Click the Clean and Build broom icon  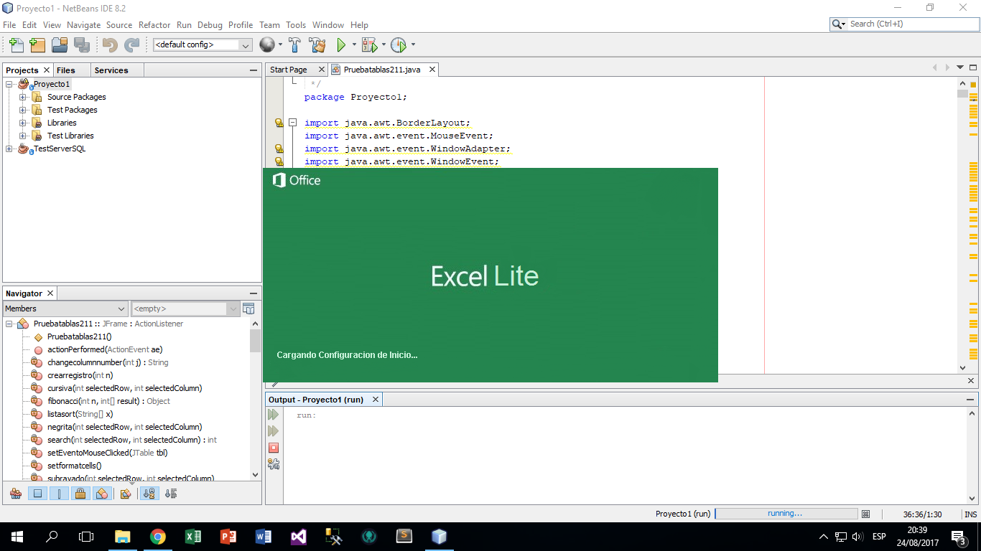coord(317,45)
